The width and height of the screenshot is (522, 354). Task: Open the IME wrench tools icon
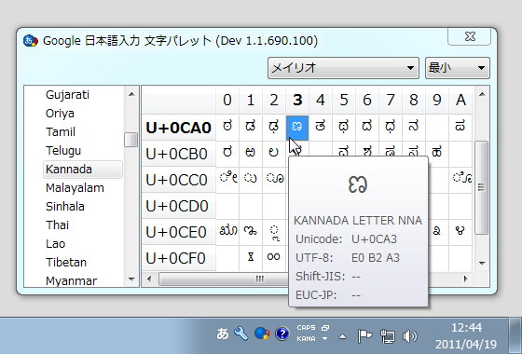click(x=241, y=334)
